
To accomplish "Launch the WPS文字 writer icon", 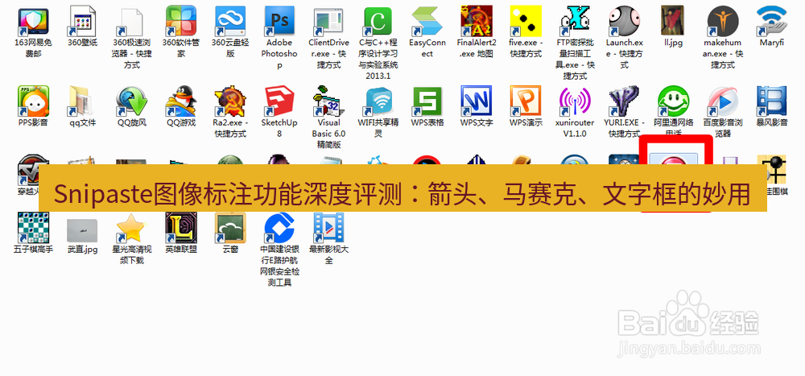I will tap(477, 101).
